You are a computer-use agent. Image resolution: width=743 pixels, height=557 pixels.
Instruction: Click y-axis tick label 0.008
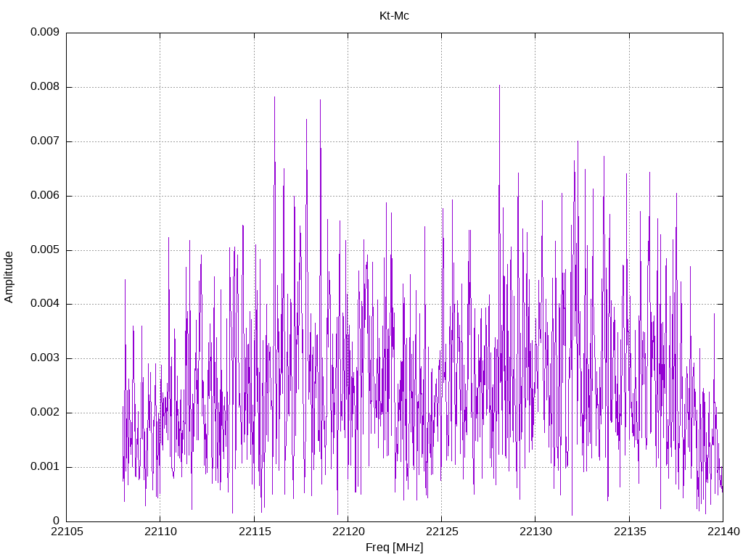pyautogui.click(x=45, y=87)
